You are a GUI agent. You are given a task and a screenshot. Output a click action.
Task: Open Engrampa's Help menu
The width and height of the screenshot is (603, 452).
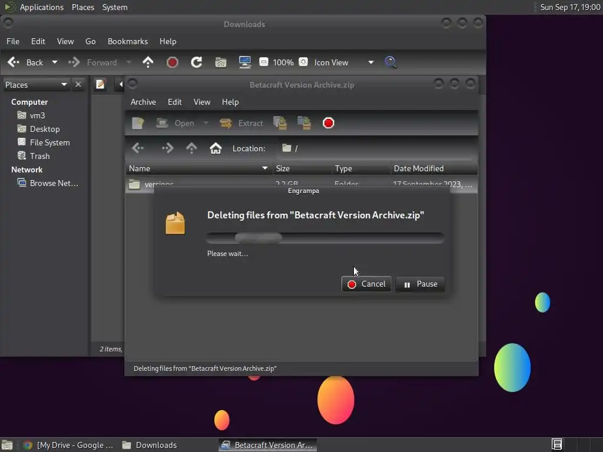(230, 102)
